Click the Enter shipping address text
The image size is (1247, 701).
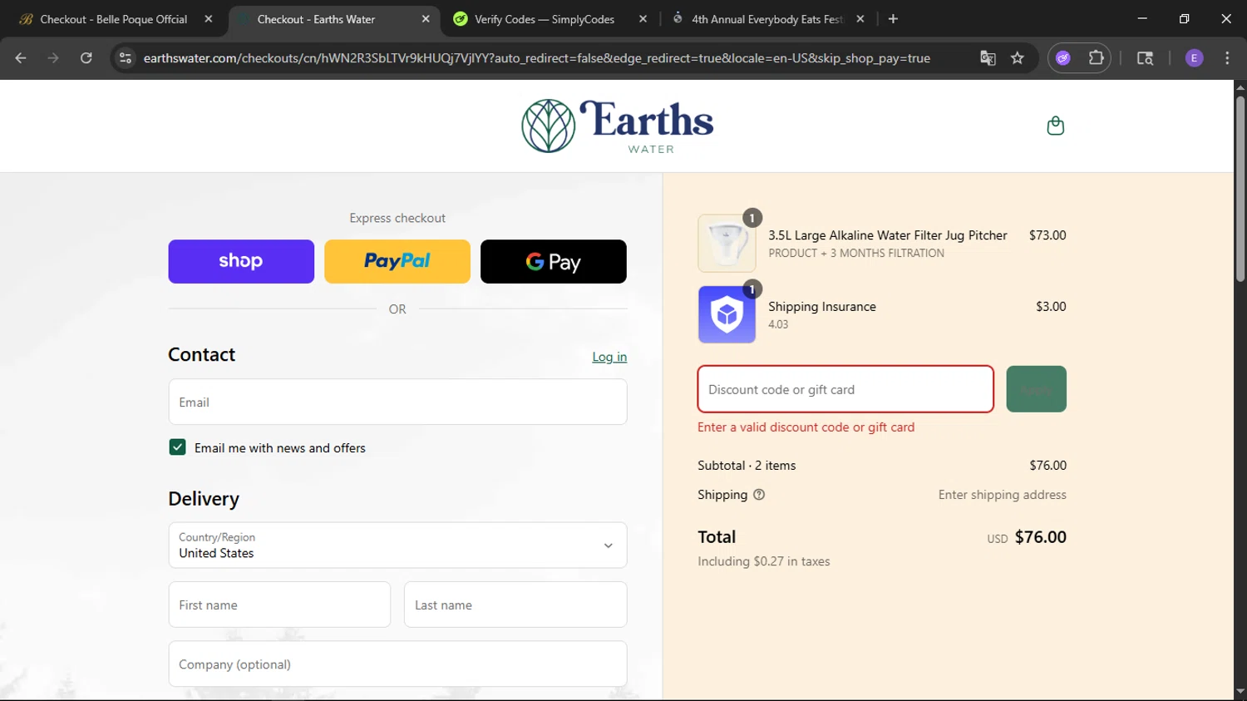[1003, 495]
